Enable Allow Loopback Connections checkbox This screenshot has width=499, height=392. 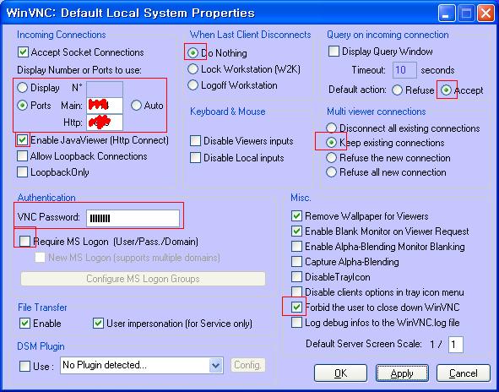coord(22,156)
